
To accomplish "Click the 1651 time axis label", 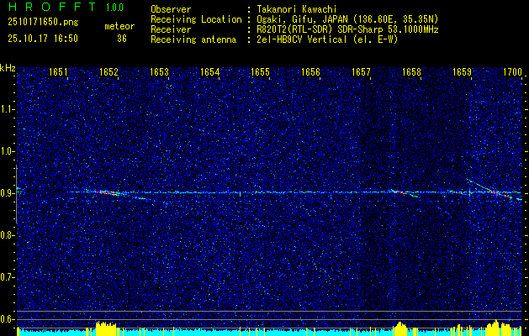I will point(58,71).
